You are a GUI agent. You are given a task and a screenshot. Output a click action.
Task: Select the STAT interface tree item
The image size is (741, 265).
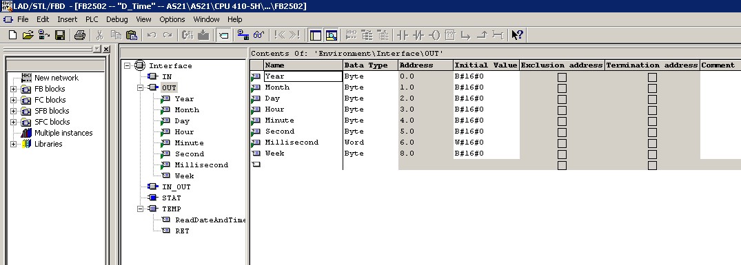[x=171, y=198]
